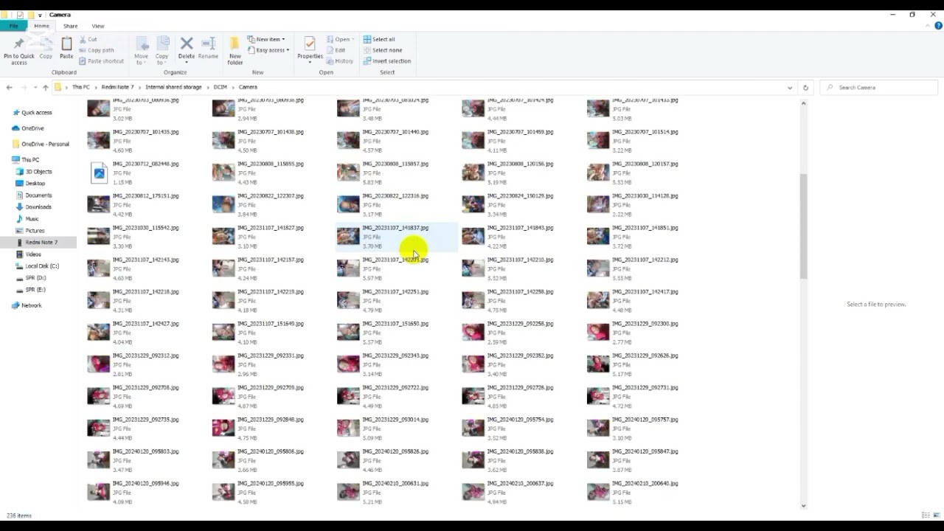Click Edit in Open group

pos(336,50)
